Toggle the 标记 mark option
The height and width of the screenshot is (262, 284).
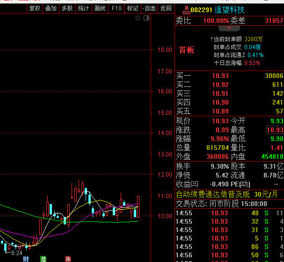coord(132,8)
